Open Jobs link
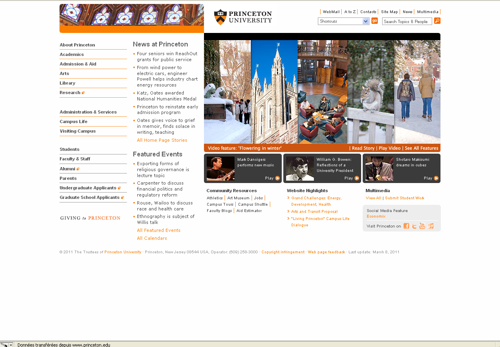The image size is (500, 347). tap(259, 198)
